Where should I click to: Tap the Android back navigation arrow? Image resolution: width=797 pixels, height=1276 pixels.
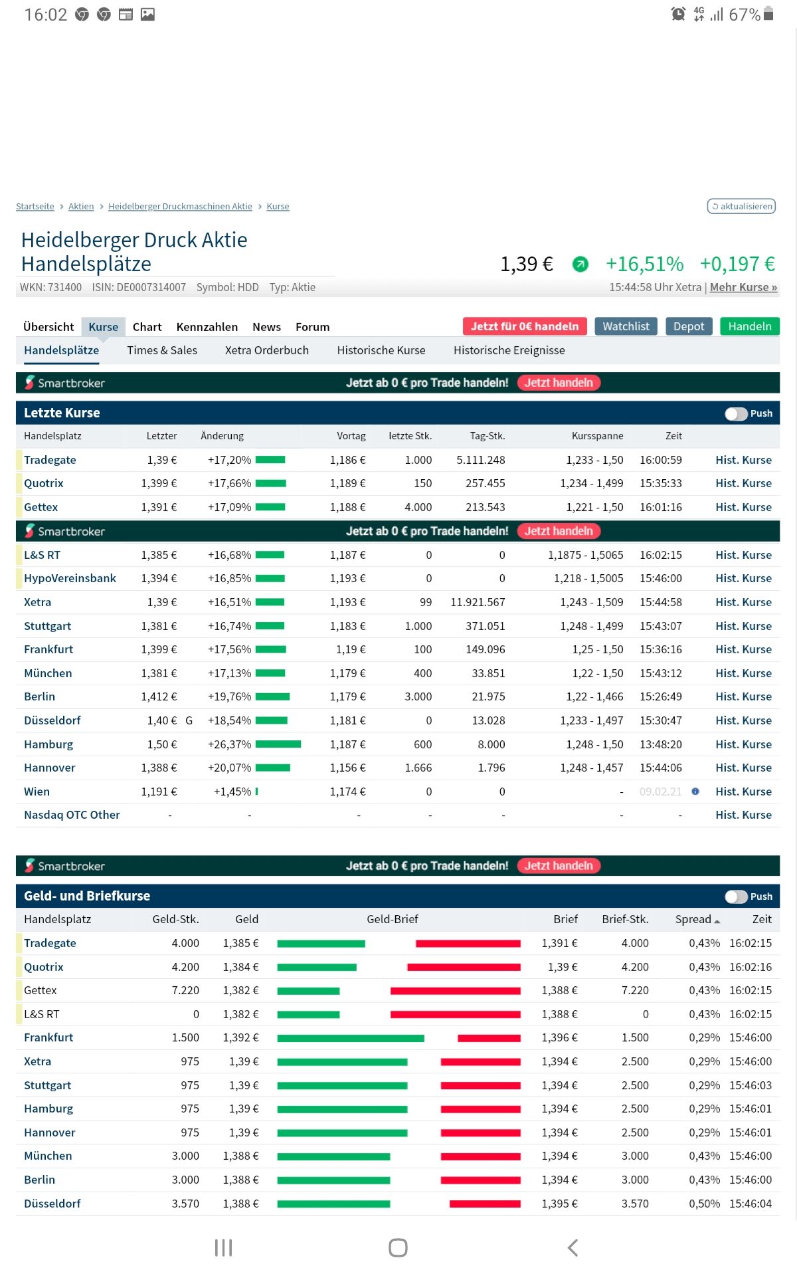pyautogui.click(x=573, y=1247)
